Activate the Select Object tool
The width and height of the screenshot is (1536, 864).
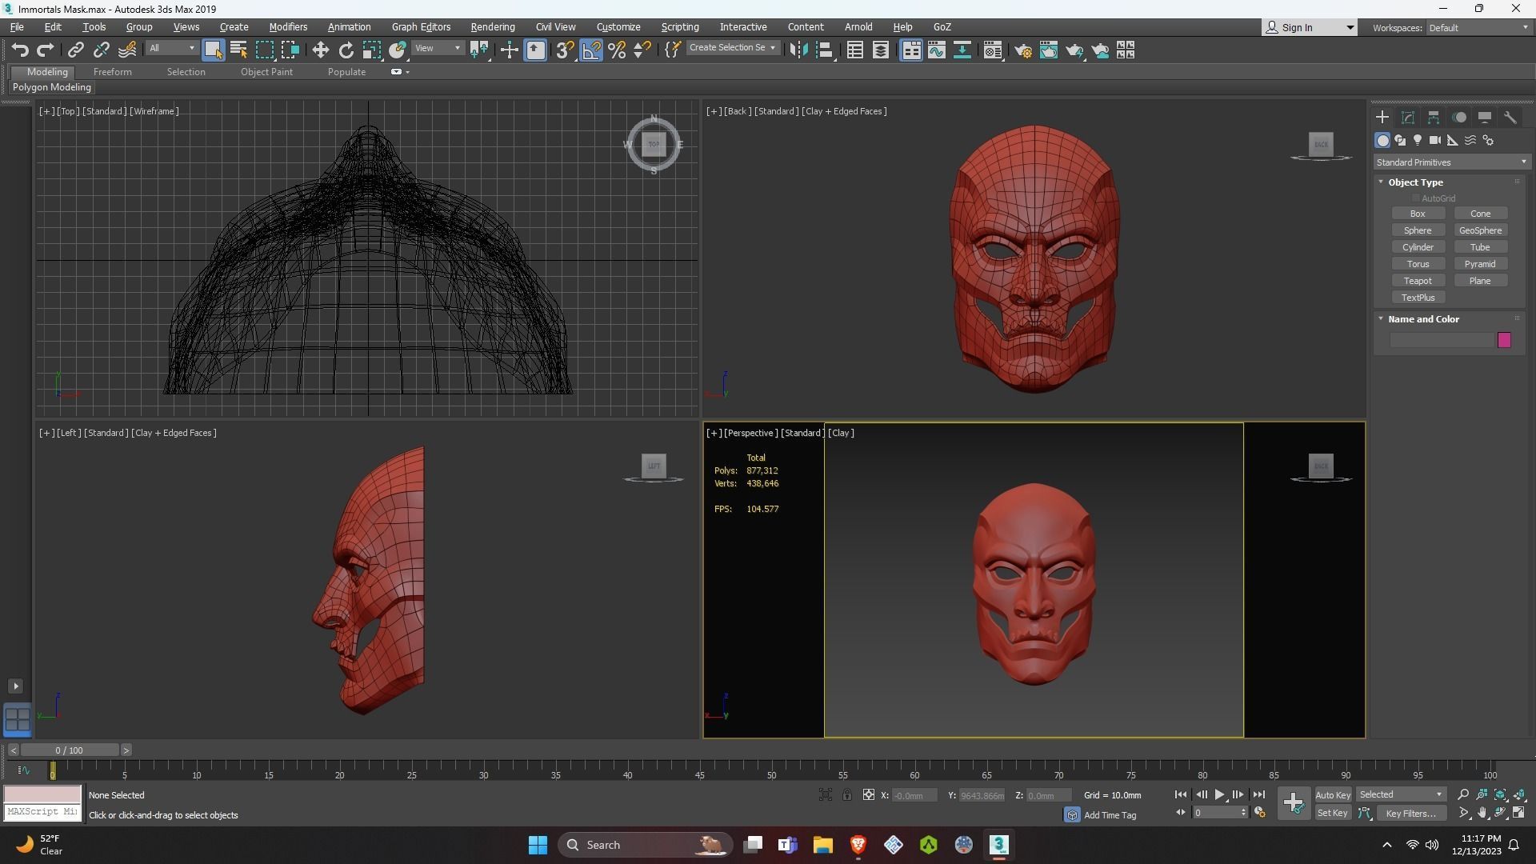(x=213, y=50)
